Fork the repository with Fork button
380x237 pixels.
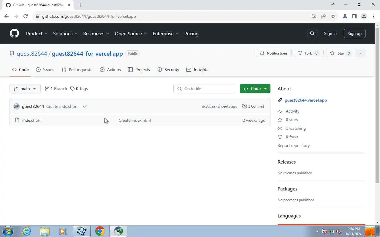pyautogui.click(x=309, y=53)
